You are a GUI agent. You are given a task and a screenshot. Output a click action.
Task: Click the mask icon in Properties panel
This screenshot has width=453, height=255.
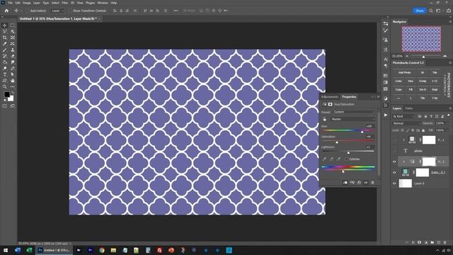[x=331, y=104]
